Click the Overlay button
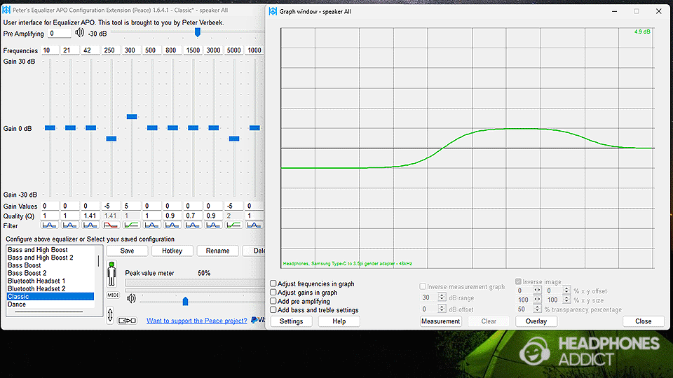Viewport: 673px width, 378px height. point(536,321)
